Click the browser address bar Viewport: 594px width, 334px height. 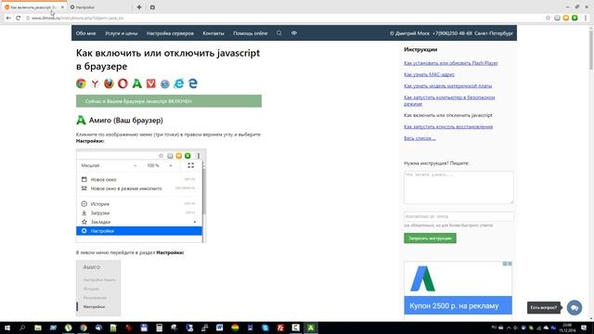[x=284, y=18]
